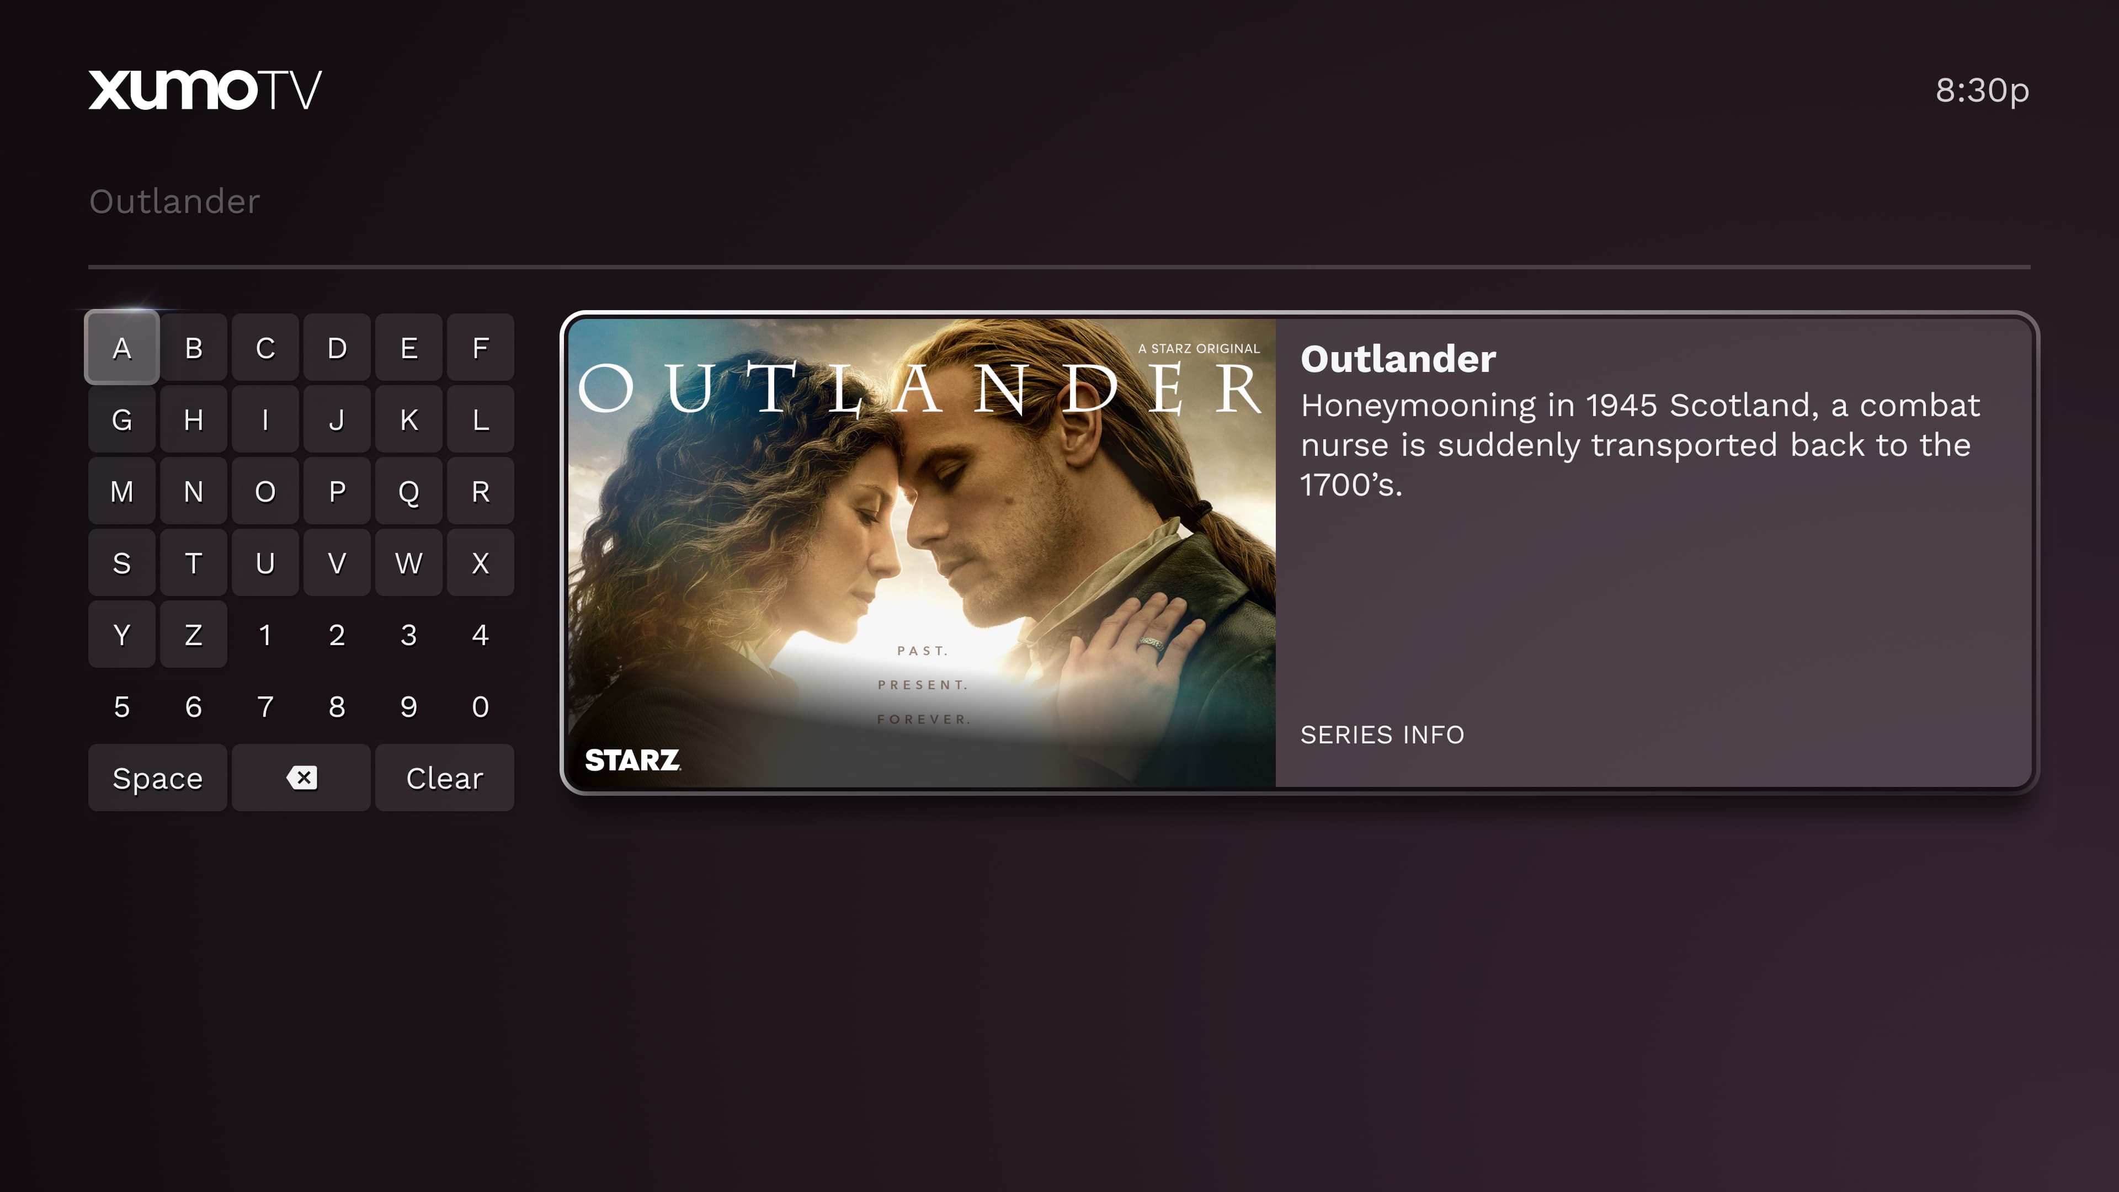Image resolution: width=2119 pixels, height=1192 pixels.
Task: Select the number 5 key
Action: click(122, 706)
